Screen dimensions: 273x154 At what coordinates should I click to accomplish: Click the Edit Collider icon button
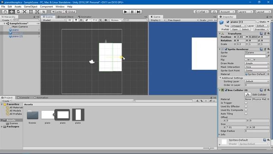[x=248, y=95]
